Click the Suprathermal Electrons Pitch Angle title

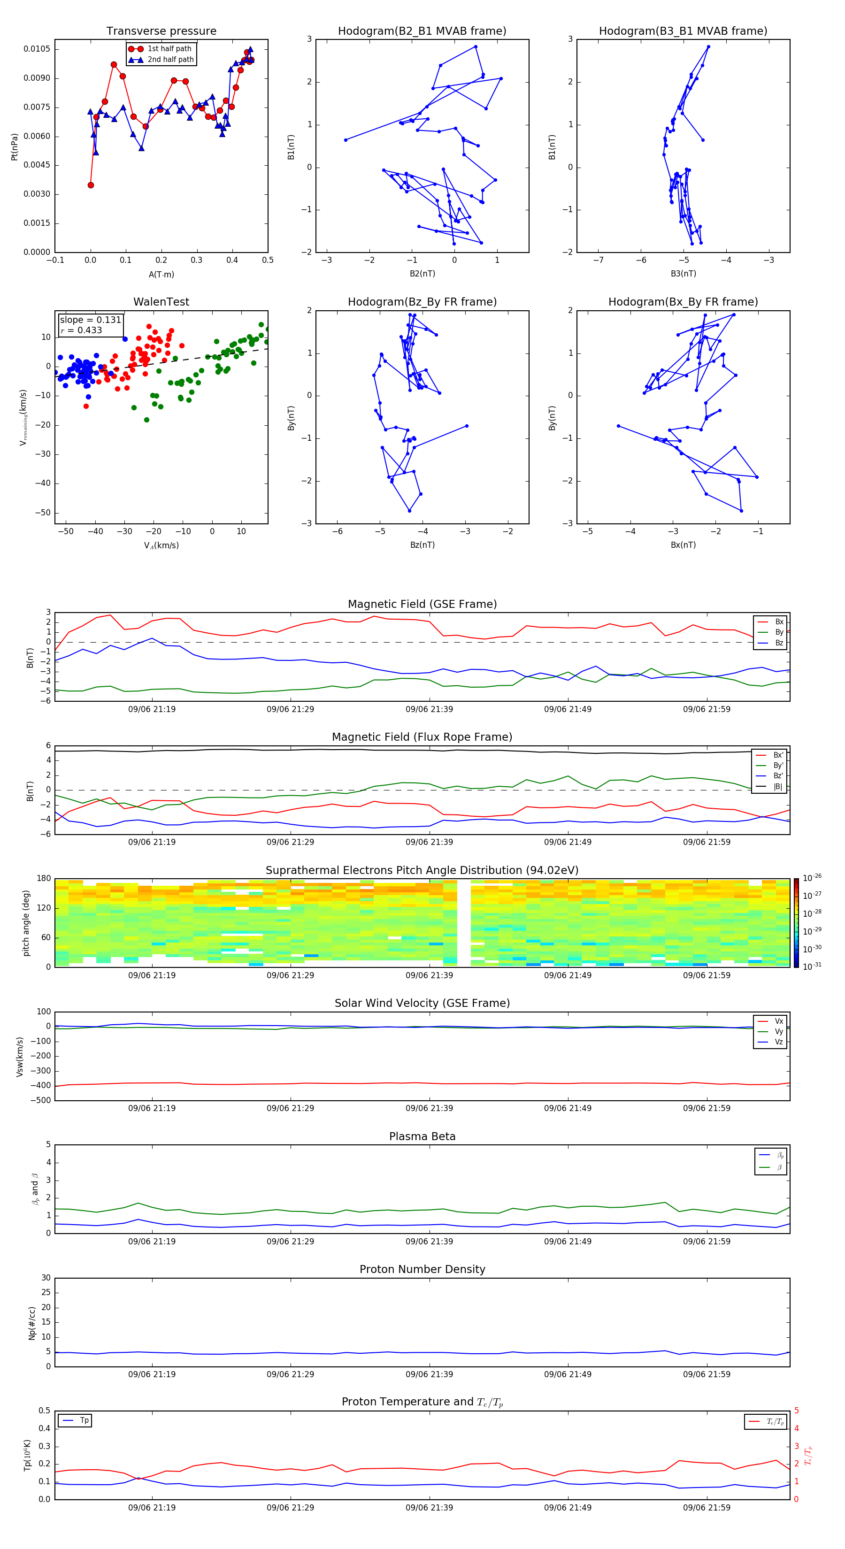(422, 870)
